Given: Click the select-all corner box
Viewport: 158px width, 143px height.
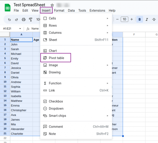Looking at the screenshot, I should point(5,35).
